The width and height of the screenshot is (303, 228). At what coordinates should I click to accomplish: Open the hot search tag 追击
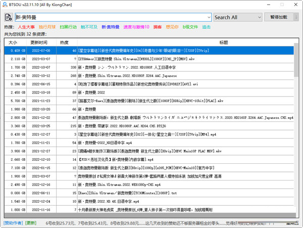(x=207, y=26)
